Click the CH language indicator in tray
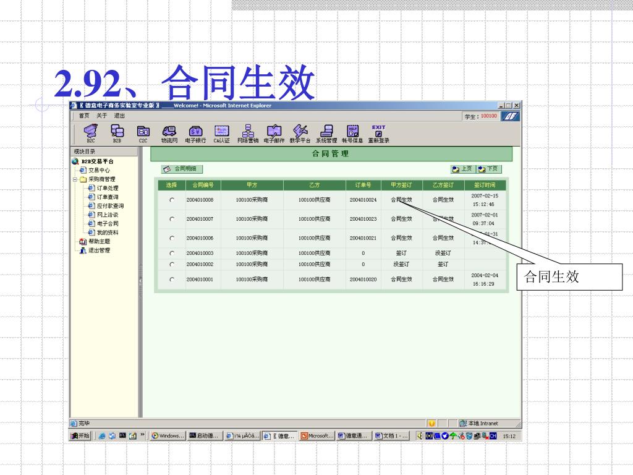Screen dimensions: 633x475 pyautogui.click(x=493, y=436)
